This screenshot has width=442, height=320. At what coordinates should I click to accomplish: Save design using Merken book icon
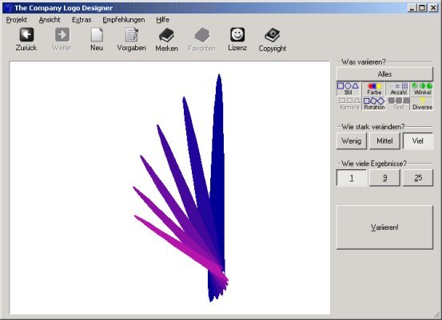pyautogui.click(x=166, y=35)
